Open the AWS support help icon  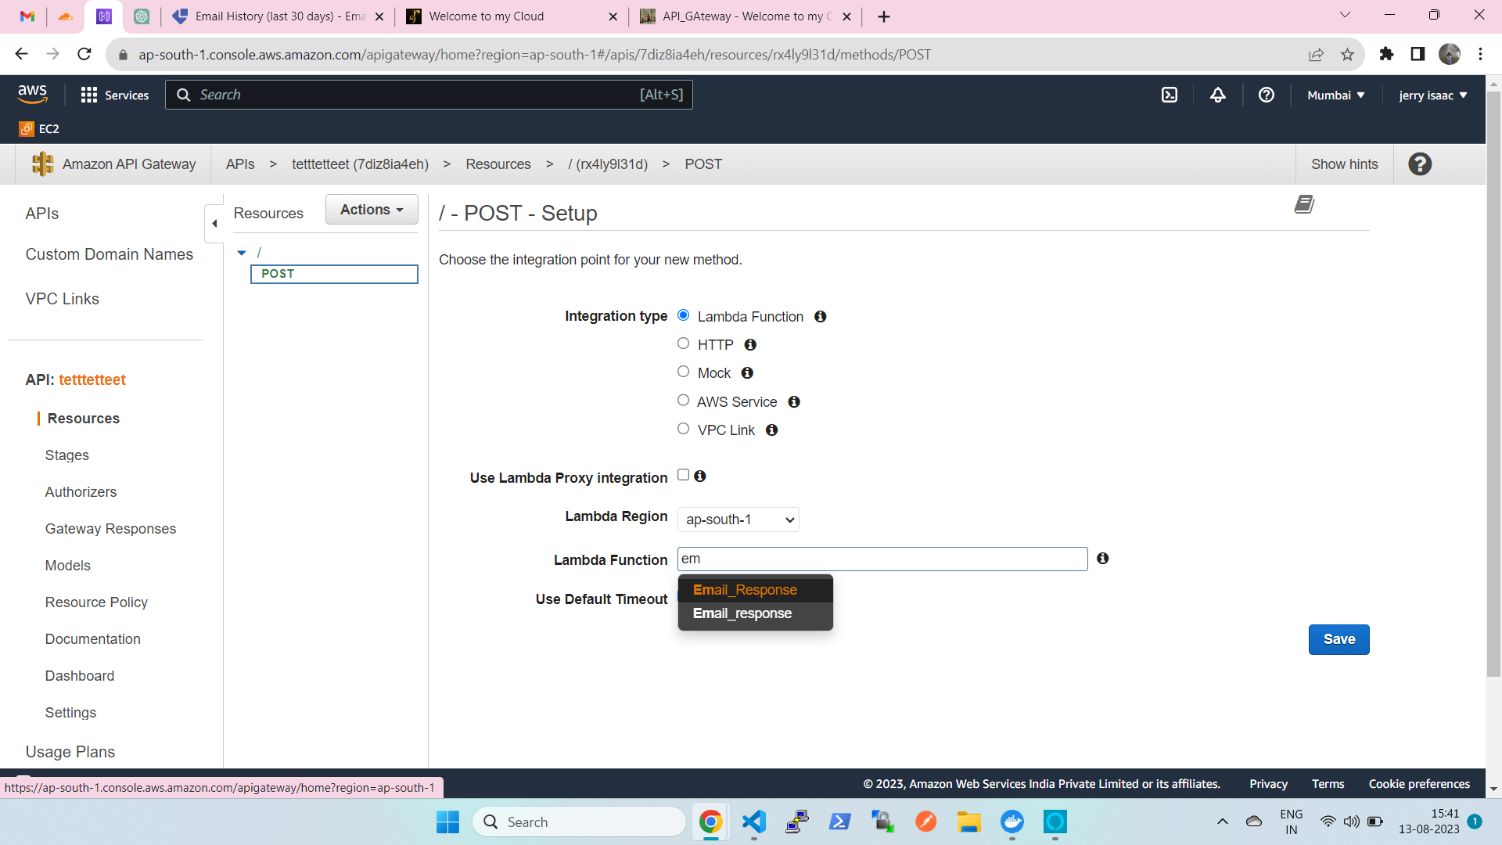[1266, 95]
